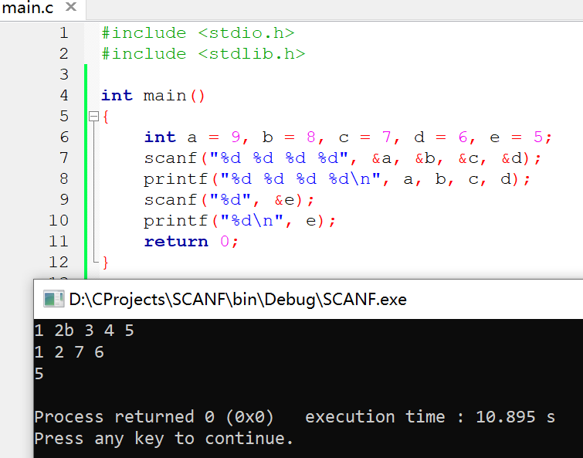Click the #include <stdlib.h> line
Viewport: 583px width, 458px height.
click(203, 54)
